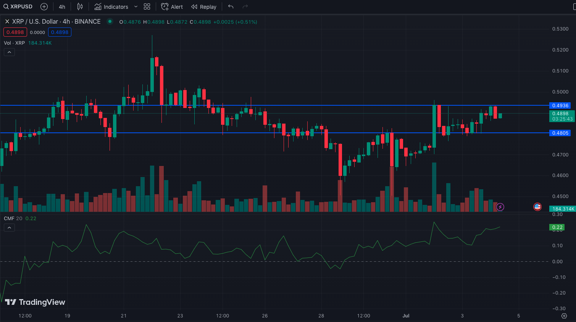The height and width of the screenshot is (322, 576).
Task: Click the red sell price 0.4898
Action: pyautogui.click(x=15, y=32)
